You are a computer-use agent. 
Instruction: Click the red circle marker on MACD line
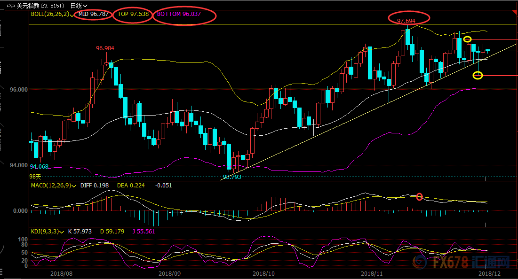coord(419,197)
